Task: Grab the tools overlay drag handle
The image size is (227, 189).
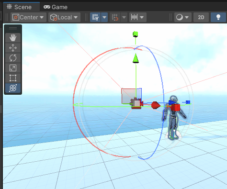Action: click(x=13, y=28)
